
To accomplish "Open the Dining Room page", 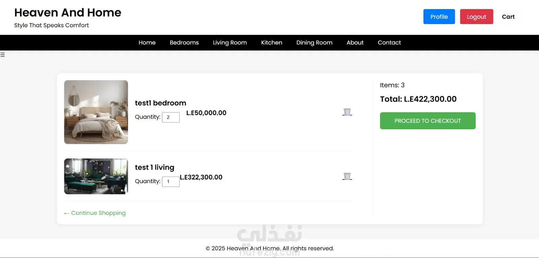I will (x=314, y=43).
